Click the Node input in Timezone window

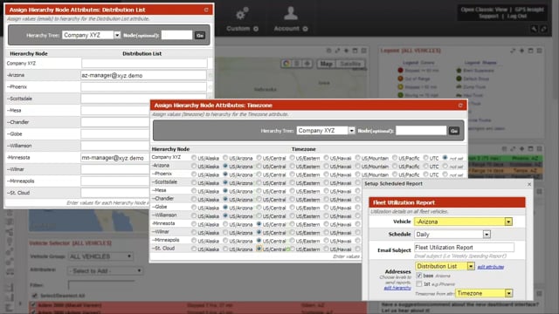tap(421, 130)
